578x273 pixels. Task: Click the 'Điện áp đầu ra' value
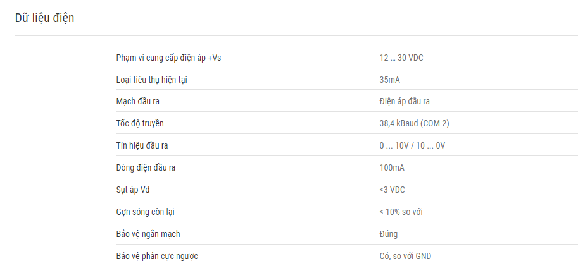click(x=405, y=102)
